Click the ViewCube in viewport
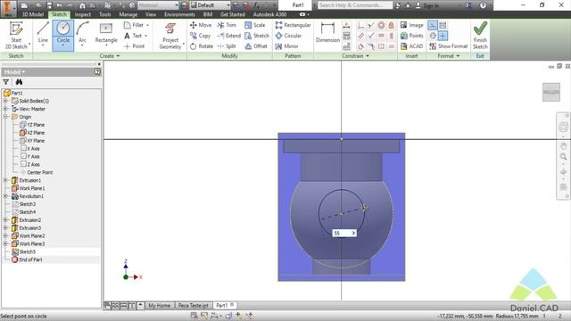The height and width of the screenshot is (321, 571). (551, 92)
